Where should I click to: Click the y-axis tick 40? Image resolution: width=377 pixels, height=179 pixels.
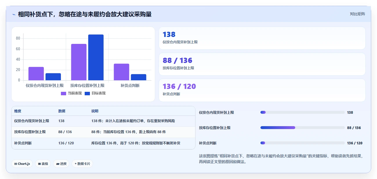click(x=18, y=59)
